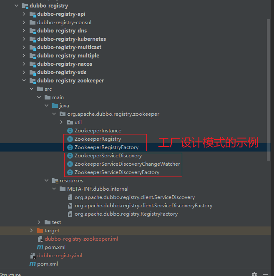The width and height of the screenshot is (274, 276).
Task: Click the ZookeeperRegistry class icon
Action: [70, 139]
